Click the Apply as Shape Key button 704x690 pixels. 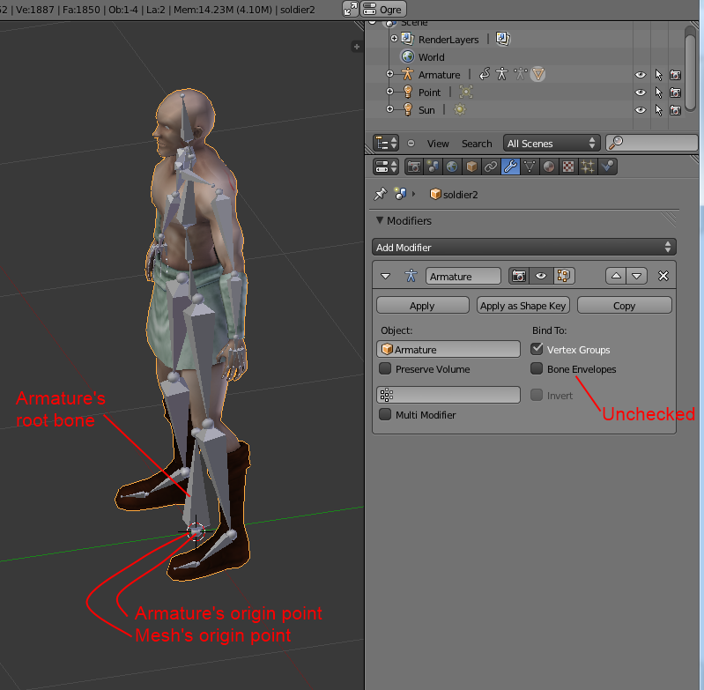point(523,306)
